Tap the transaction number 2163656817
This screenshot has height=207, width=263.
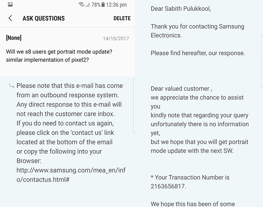[168, 187]
